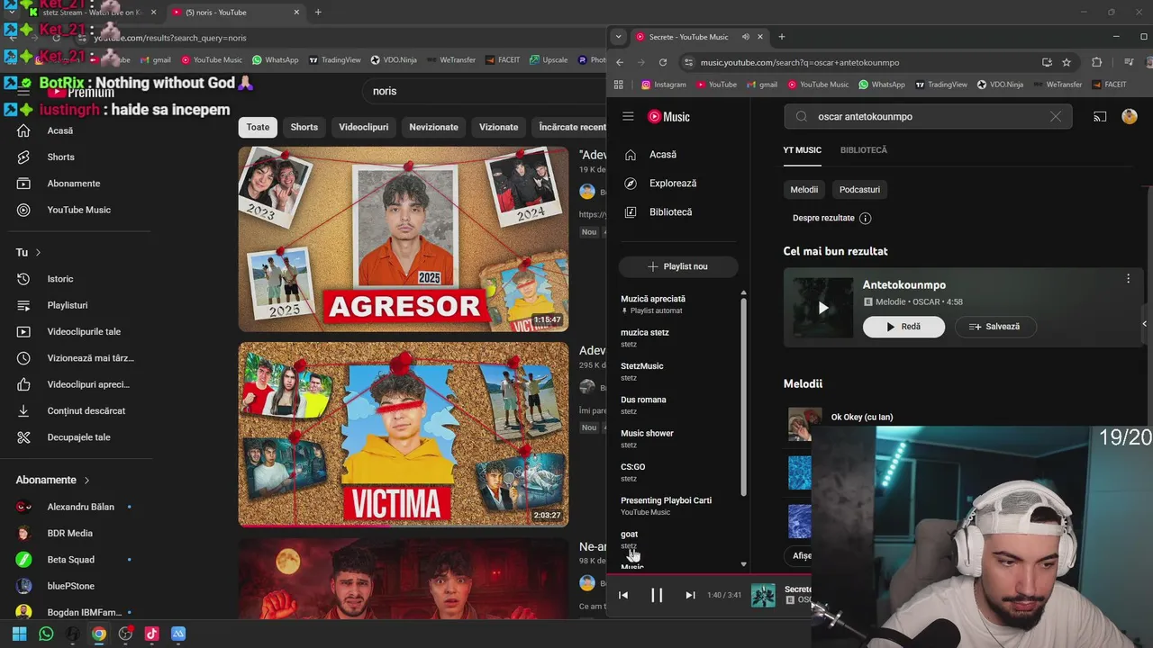Filter results by Melodii chip
The height and width of the screenshot is (648, 1153).
tap(804, 190)
